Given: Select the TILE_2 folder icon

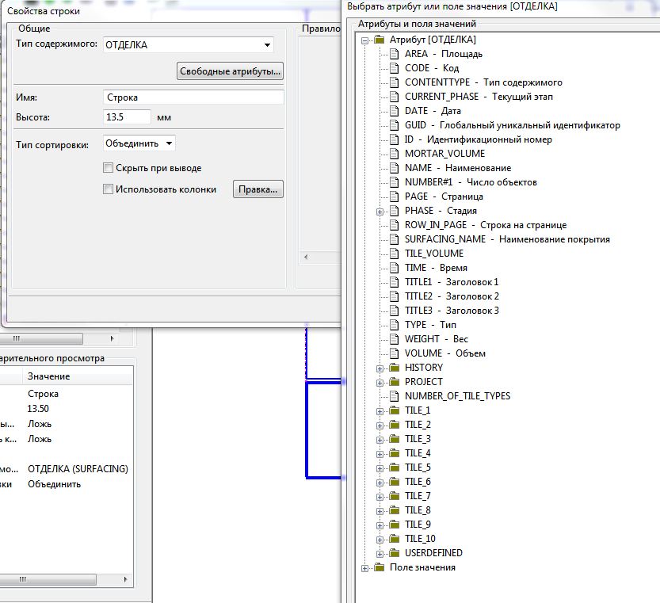Looking at the screenshot, I should tap(395, 425).
